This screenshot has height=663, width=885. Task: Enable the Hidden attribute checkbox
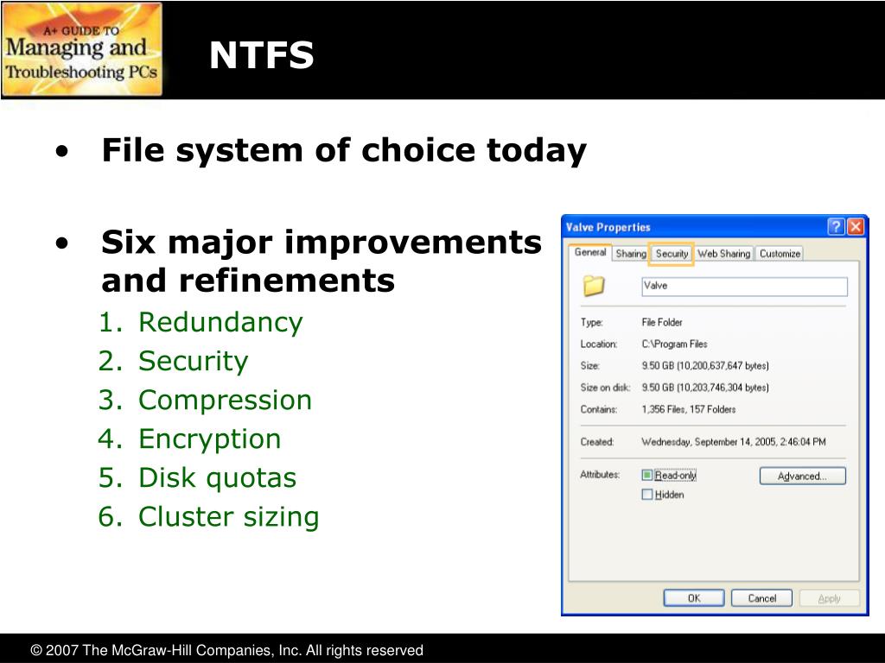tap(646, 495)
